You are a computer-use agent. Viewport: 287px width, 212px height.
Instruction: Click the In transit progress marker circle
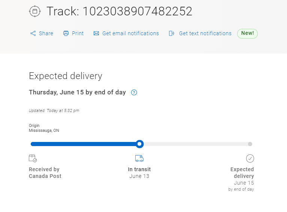(x=140, y=144)
